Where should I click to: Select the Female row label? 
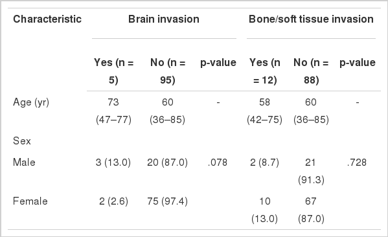coord(30,201)
